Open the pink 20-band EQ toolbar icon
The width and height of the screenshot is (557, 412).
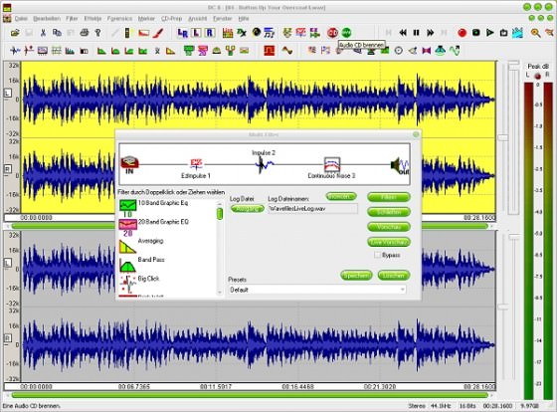click(203, 51)
